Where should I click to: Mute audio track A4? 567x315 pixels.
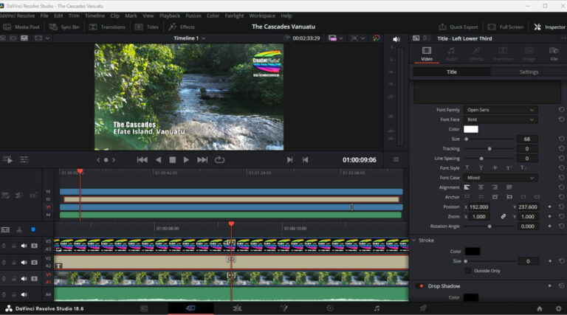(x=24, y=295)
